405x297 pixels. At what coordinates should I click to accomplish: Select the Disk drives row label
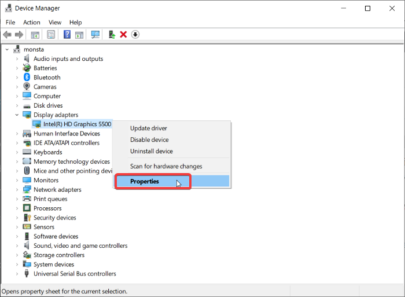(48, 105)
